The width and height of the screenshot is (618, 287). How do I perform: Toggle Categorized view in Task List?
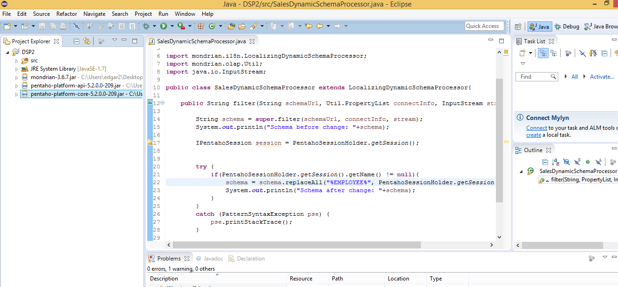click(x=543, y=53)
